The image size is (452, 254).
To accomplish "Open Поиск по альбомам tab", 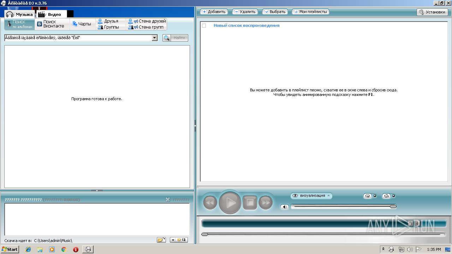I will 20,24.
